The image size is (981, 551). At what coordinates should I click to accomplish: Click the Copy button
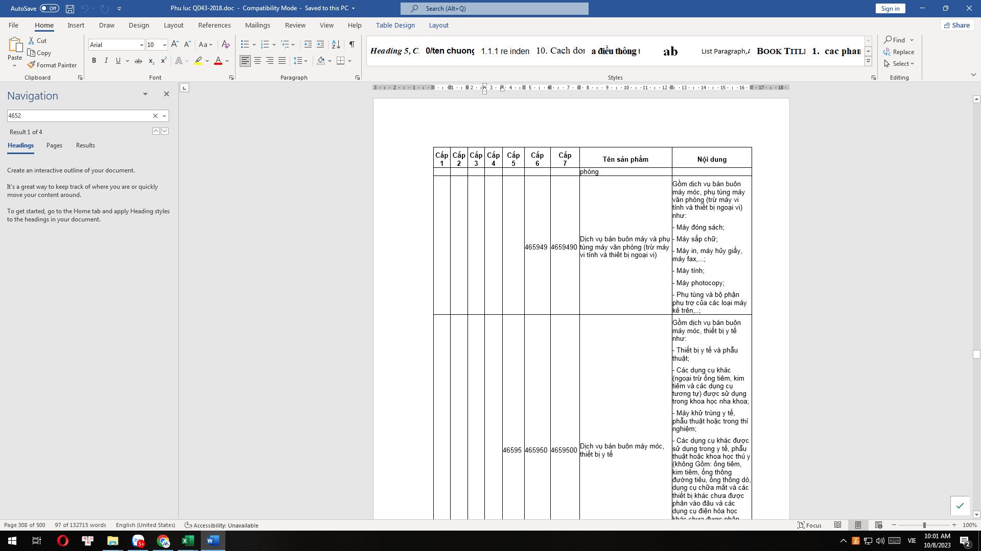tap(39, 53)
